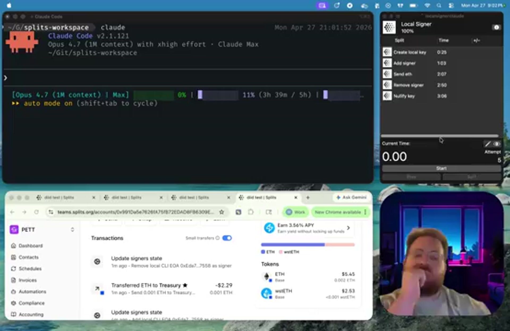Viewport: 510px width, 331px height.
Task: Click the Start button in Local Signer
Action: (441, 168)
